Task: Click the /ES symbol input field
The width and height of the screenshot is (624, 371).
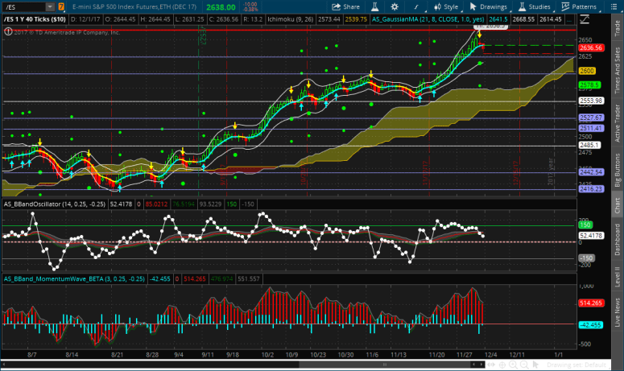Action: (x=23, y=6)
